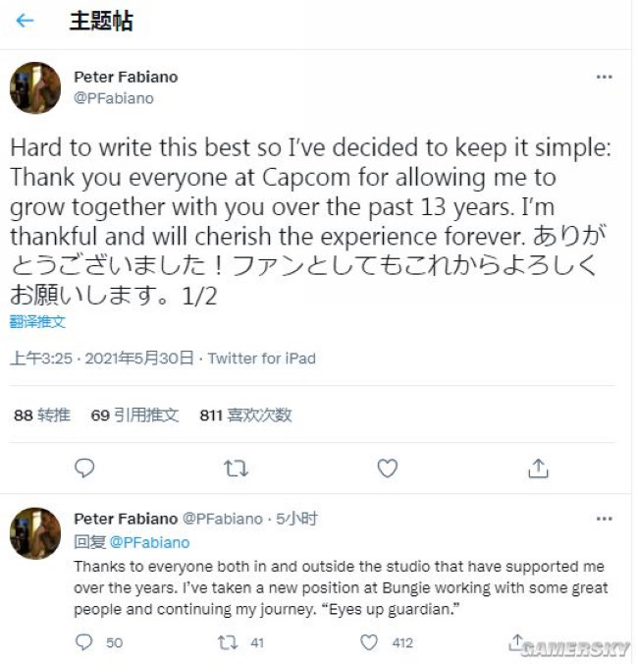Reply to the main tweet via the comment icon
The width and height of the screenshot is (638, 664).
(x=84, y=469)
